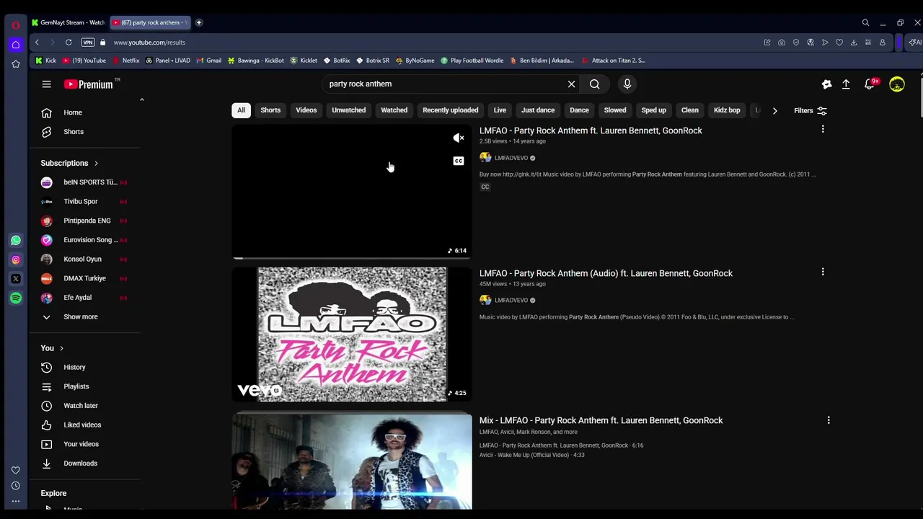This screenshot has width=923, height=519.
Task: Open Watch later list
Action: pyautogui.click(x=80, y=406)
